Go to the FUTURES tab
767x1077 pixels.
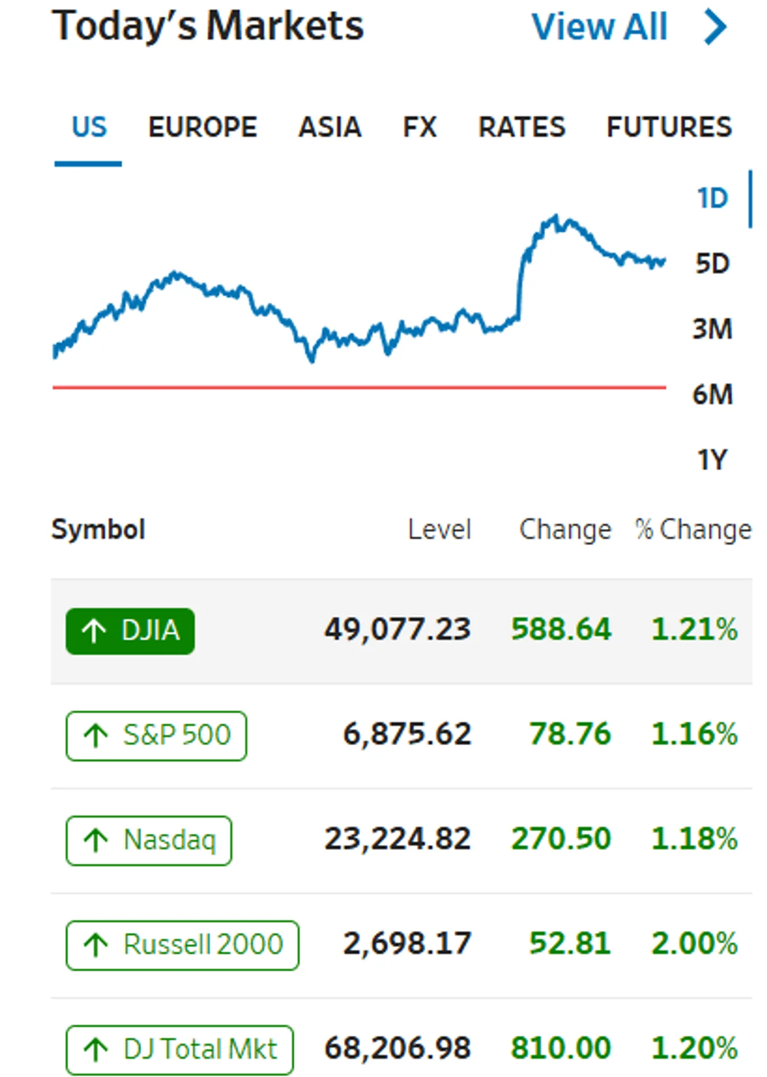click(x=669, y=127)
